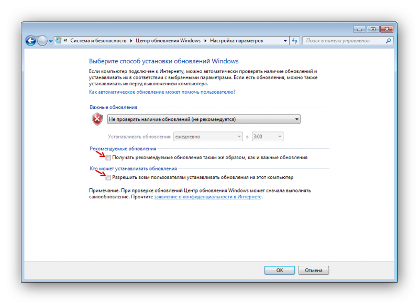
Task: Open 'заявление о конфиденциальности в Интернете' link
Action: pyautogui.click(x=207, y=197)
